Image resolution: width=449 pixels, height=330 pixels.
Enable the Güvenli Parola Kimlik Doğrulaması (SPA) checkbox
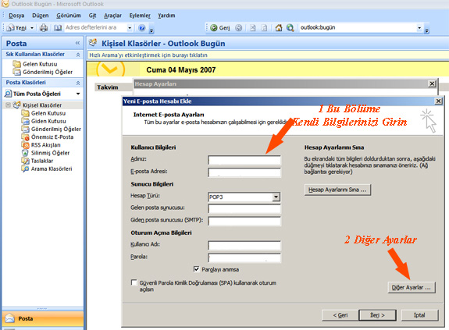pos(134,283)
